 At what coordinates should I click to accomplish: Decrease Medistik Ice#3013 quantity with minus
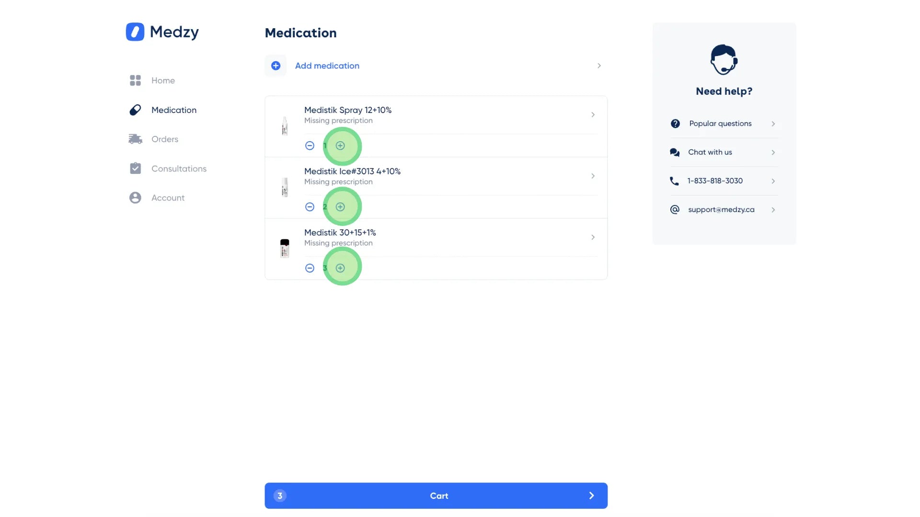pos(310,207)
